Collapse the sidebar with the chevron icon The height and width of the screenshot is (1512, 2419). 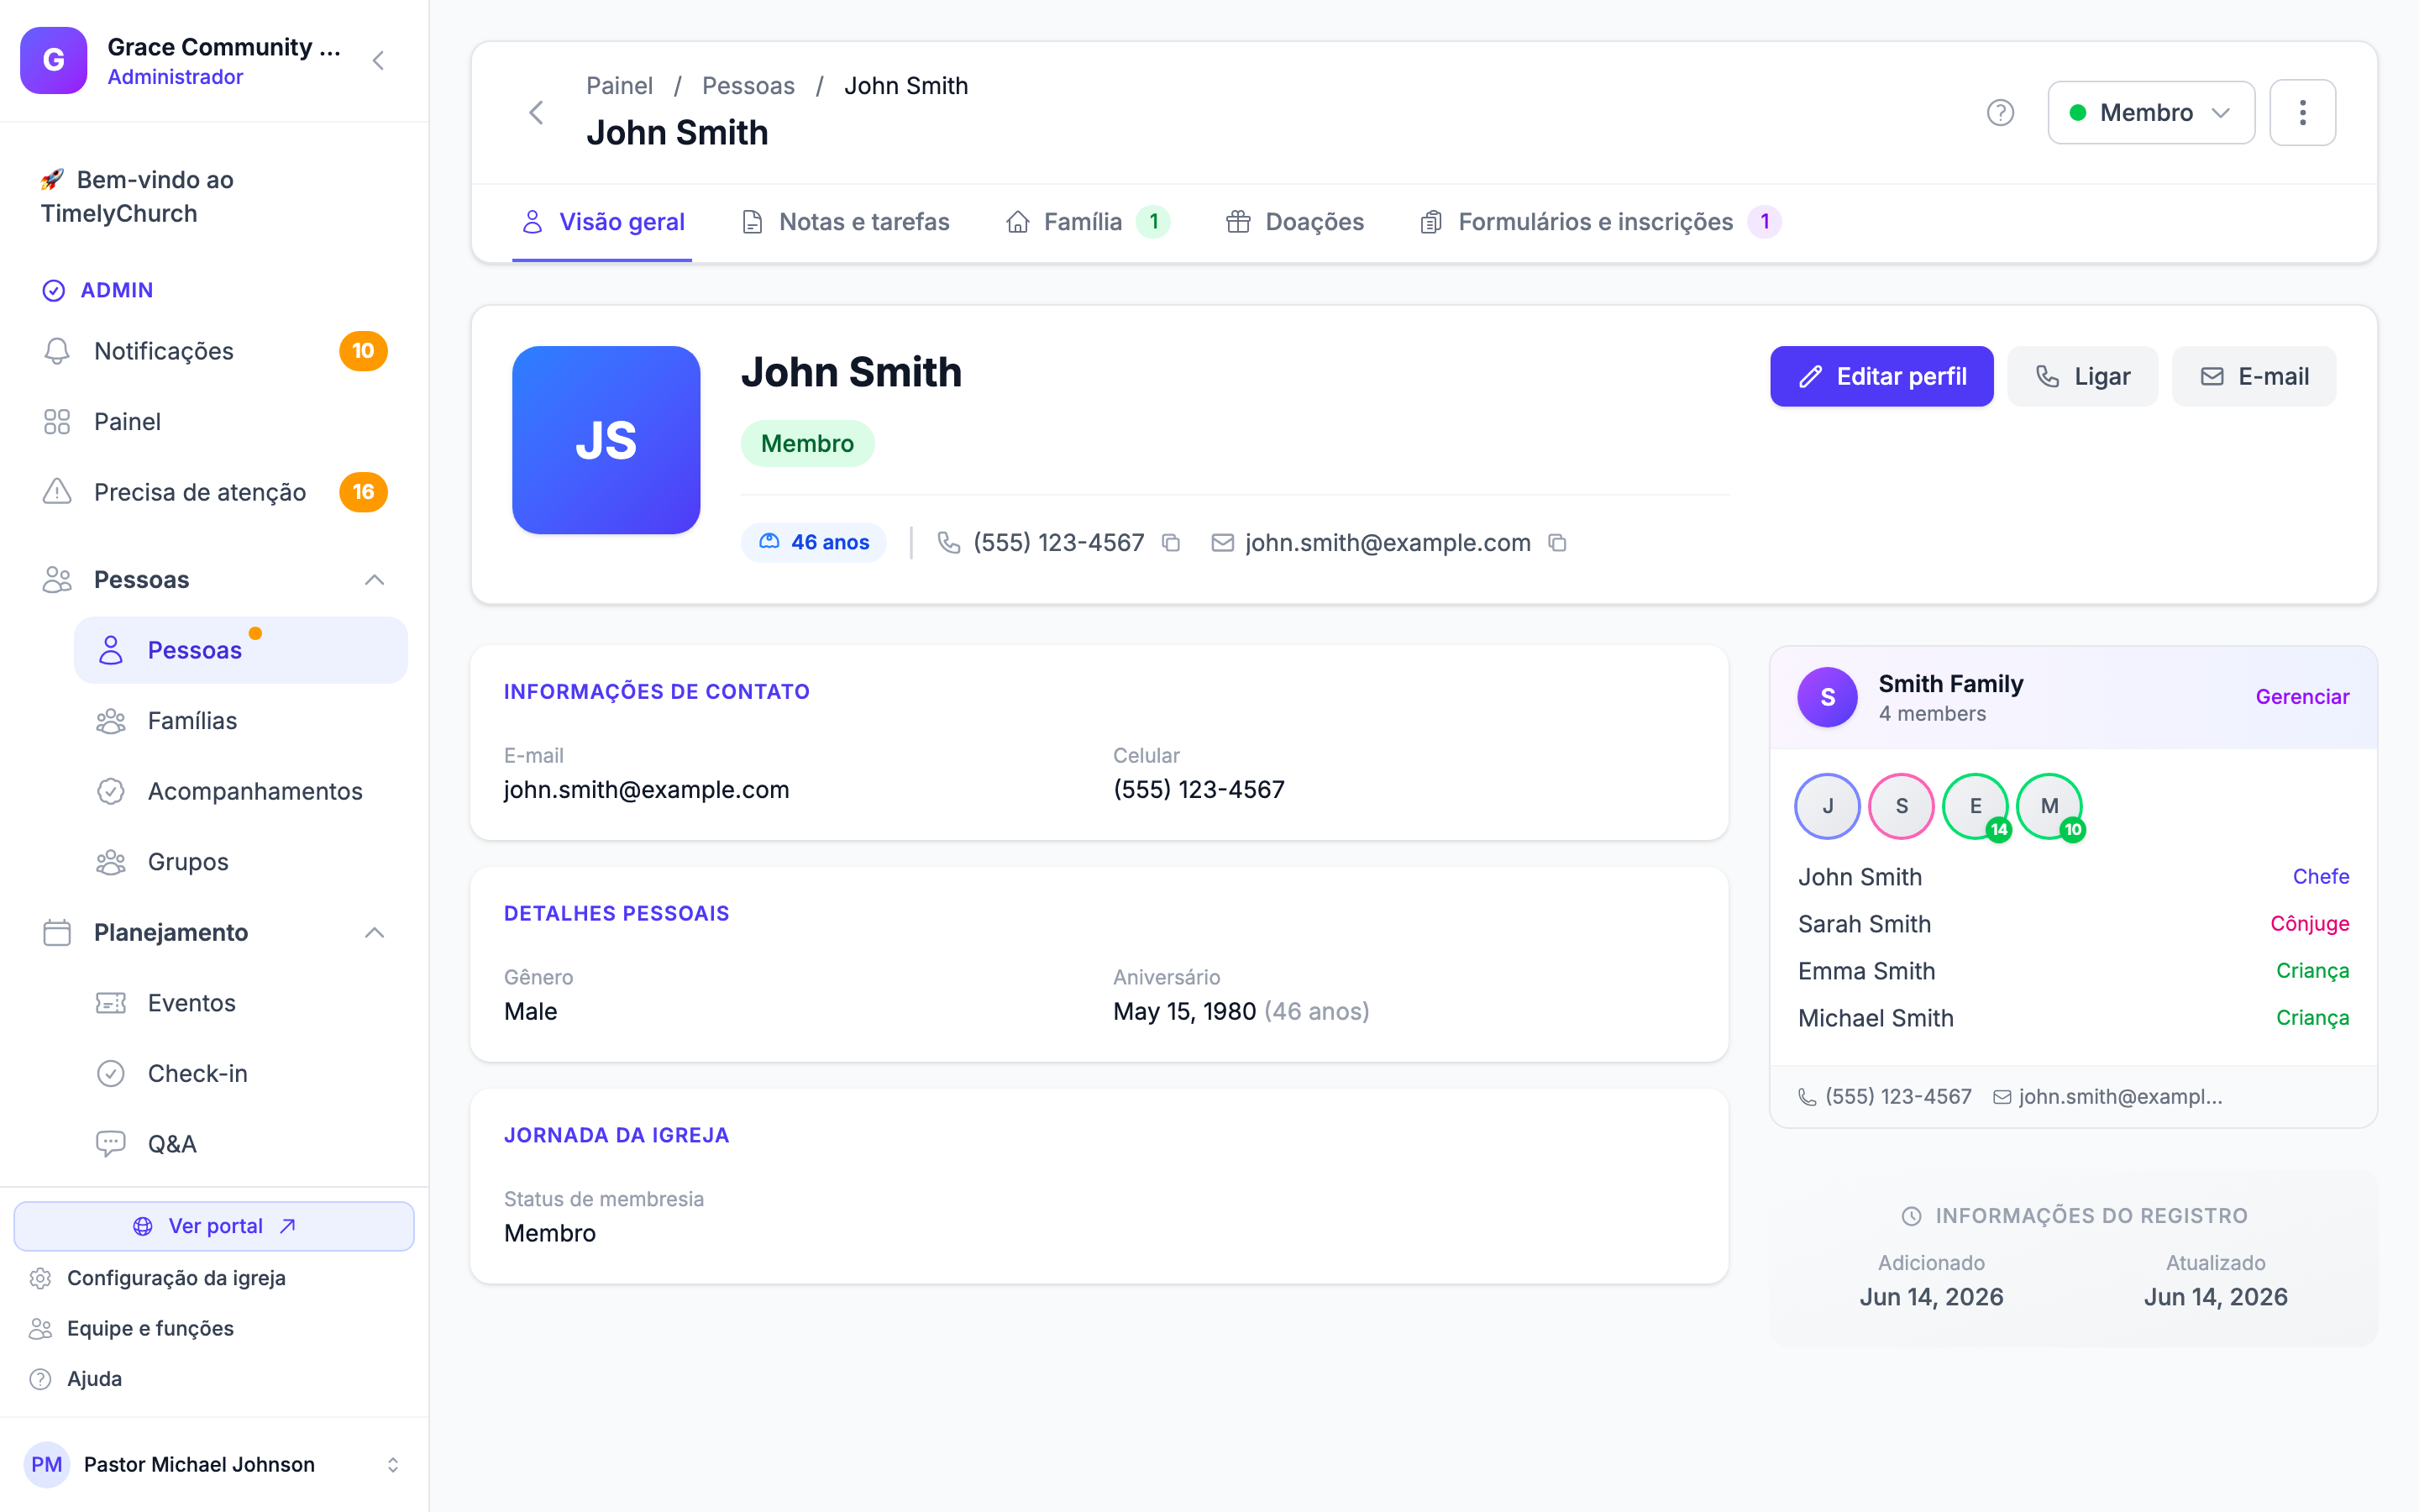point(378,61)
